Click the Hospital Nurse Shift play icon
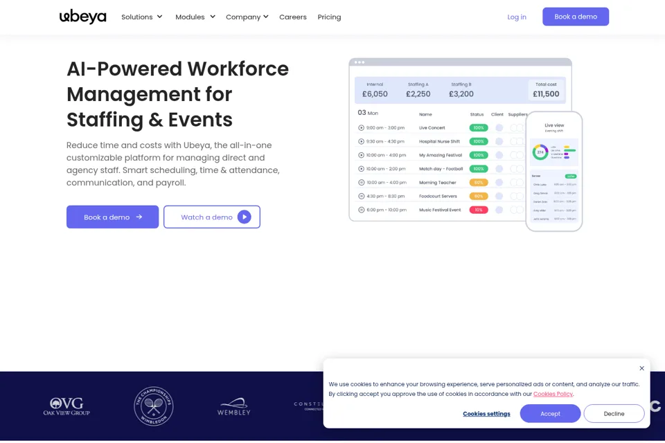This screenshot has height=443, width=665. 362,141
